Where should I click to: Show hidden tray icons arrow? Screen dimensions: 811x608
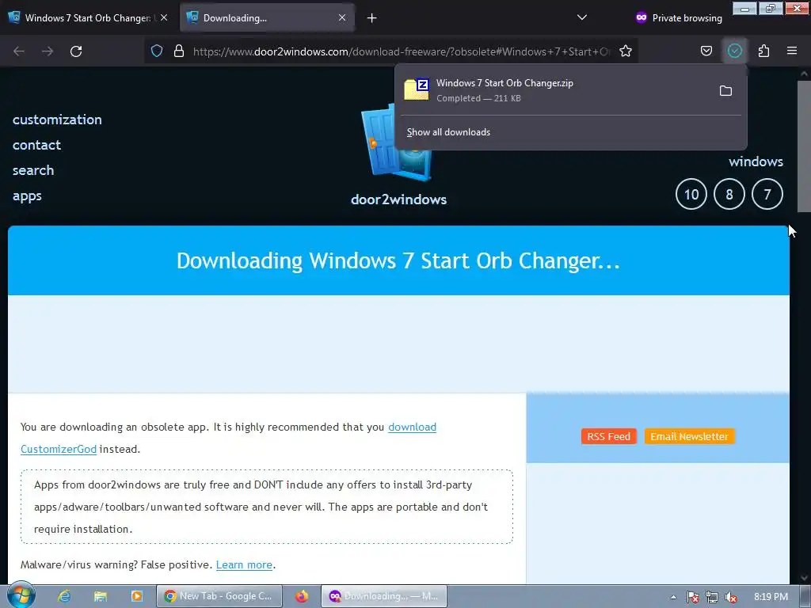tap(673, 597)
